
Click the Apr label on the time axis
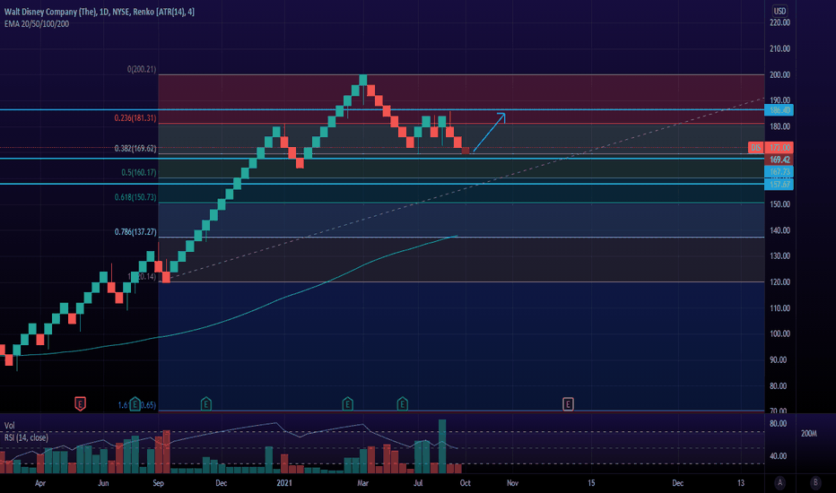(40, 483)
